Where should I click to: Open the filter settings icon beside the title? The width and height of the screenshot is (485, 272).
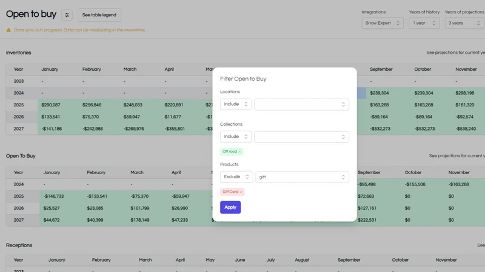click(x=67, y=15)
